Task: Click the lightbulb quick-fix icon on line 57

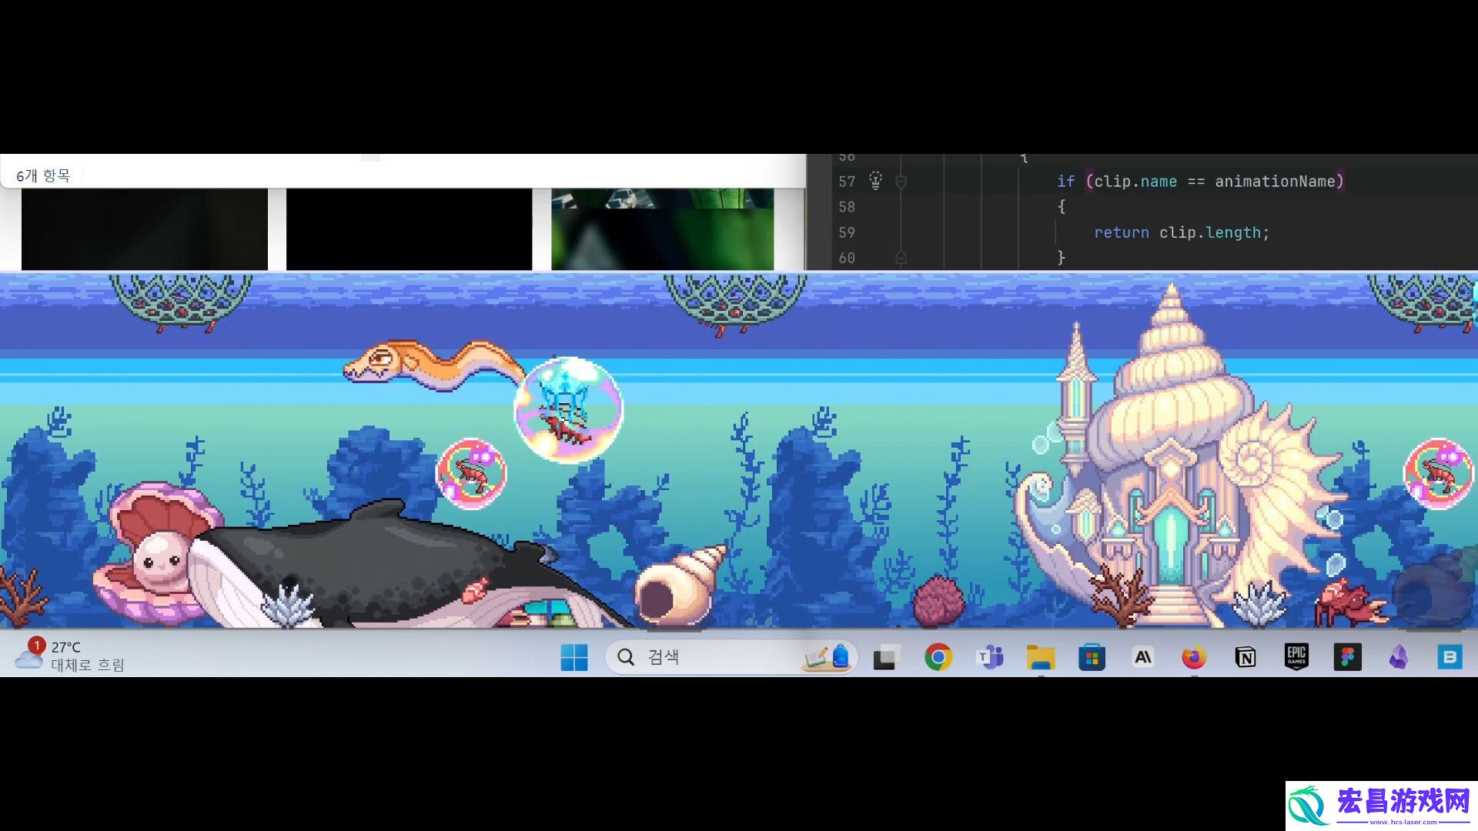Action: click(x=875, y=181)
